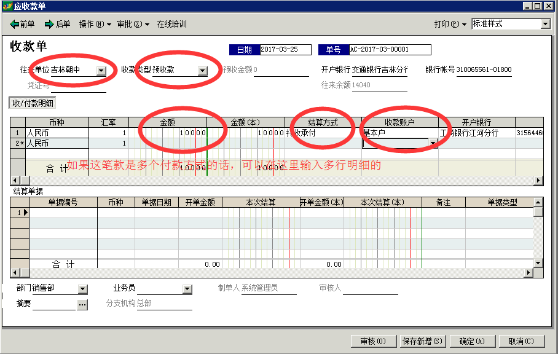Click the 币种 header in detail grid

pyautogui.click(x=57, y=122)
